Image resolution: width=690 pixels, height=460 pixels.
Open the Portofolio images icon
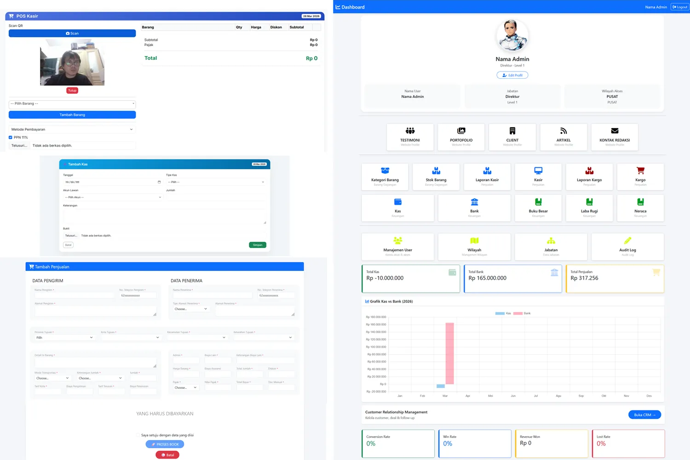[461, 131]
